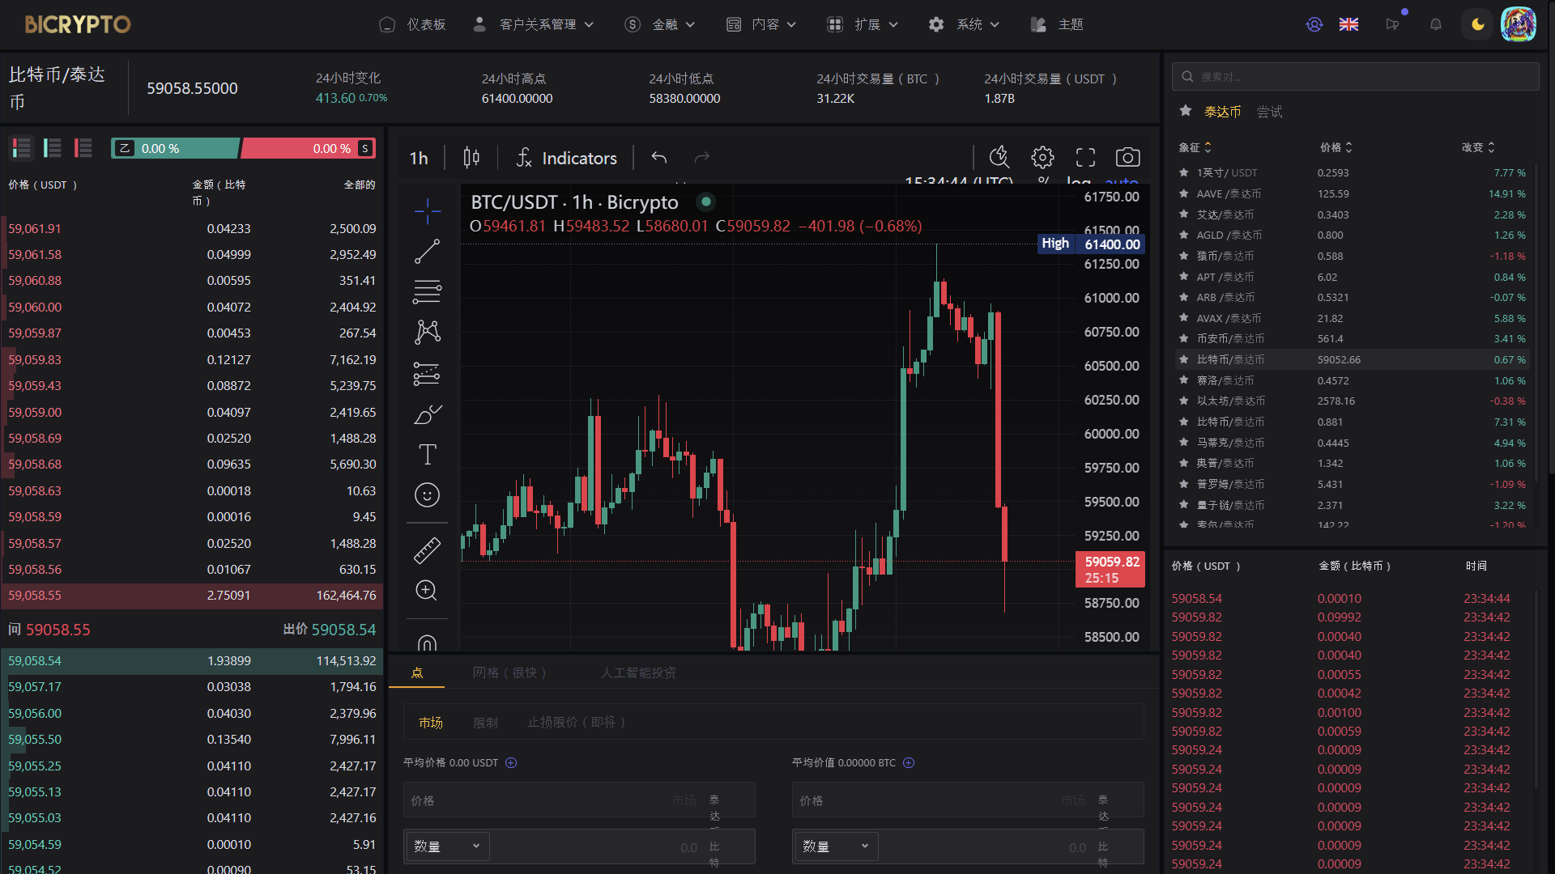Screen dimensions: 1555x874
Task: Toggle the fullscreen chart view
Action: (x=1085, y=157)
